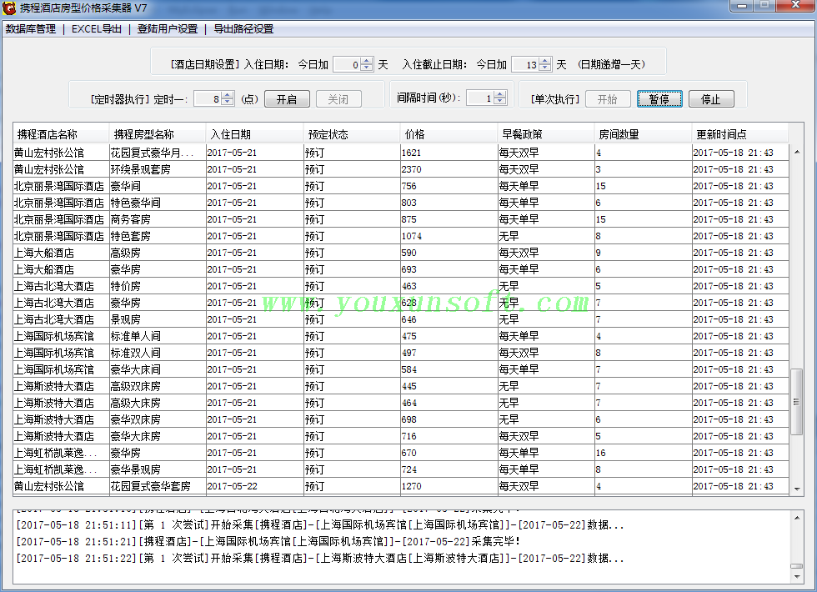Click the 入住日期 column header
The height and width of the screenshot is (592, 817).
coord(254,134)
